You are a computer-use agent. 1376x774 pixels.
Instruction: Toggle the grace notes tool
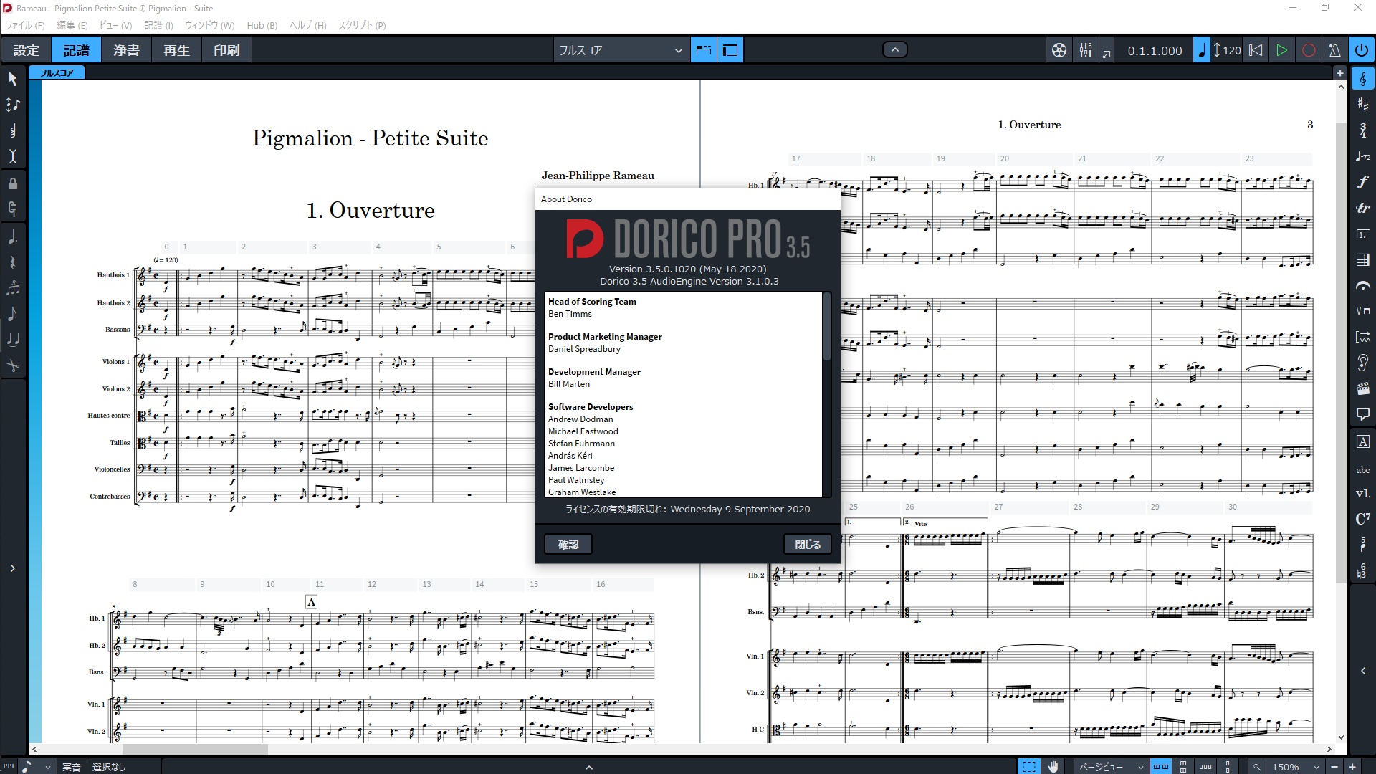[13, 314]
